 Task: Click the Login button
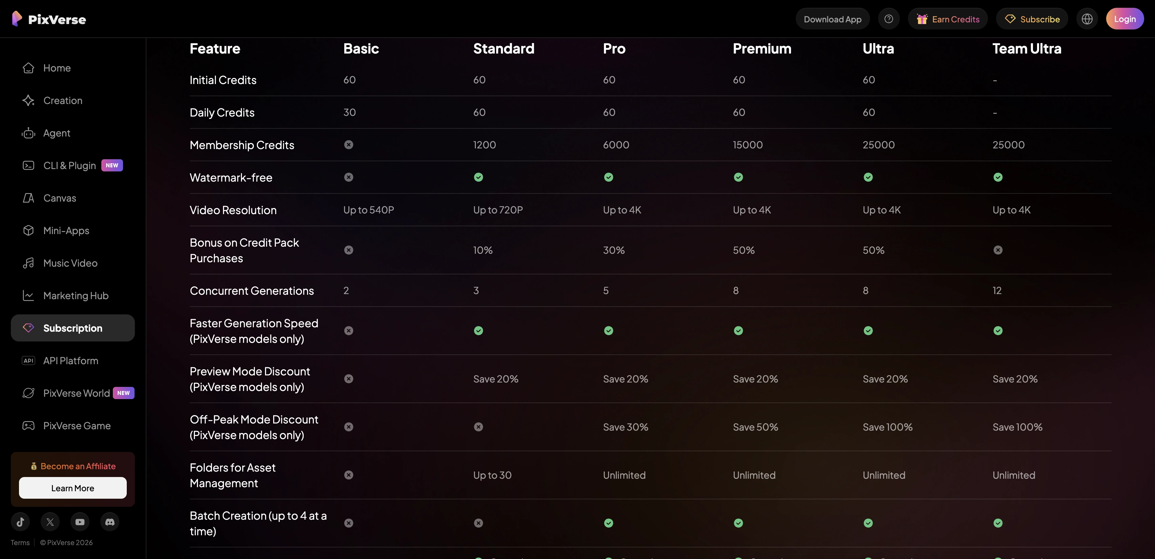point(1125,19)
